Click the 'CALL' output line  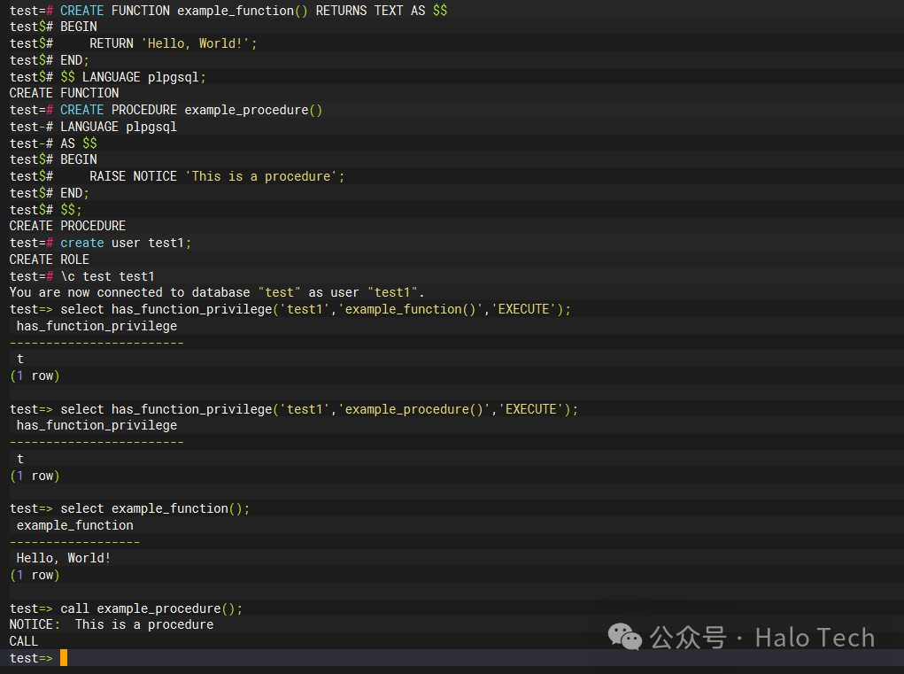pos(24,641)
